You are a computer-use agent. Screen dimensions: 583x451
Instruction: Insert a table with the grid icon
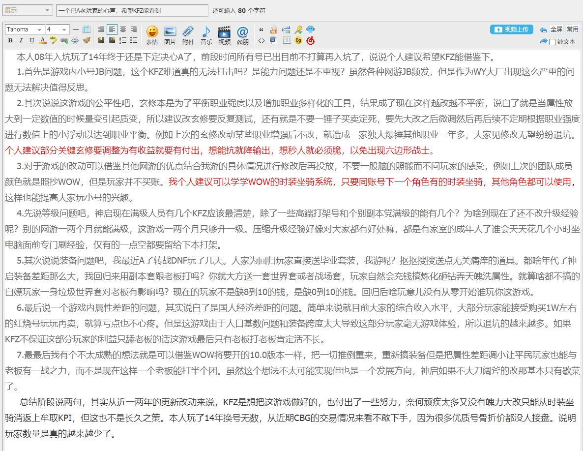(x=87, y=30)
